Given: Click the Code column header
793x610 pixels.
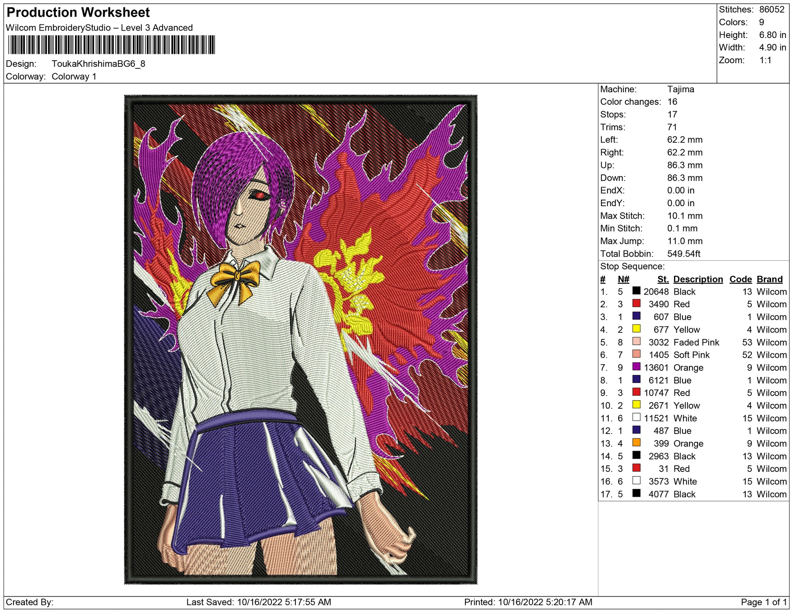Looking at the screenshot, I should [740, 279].
